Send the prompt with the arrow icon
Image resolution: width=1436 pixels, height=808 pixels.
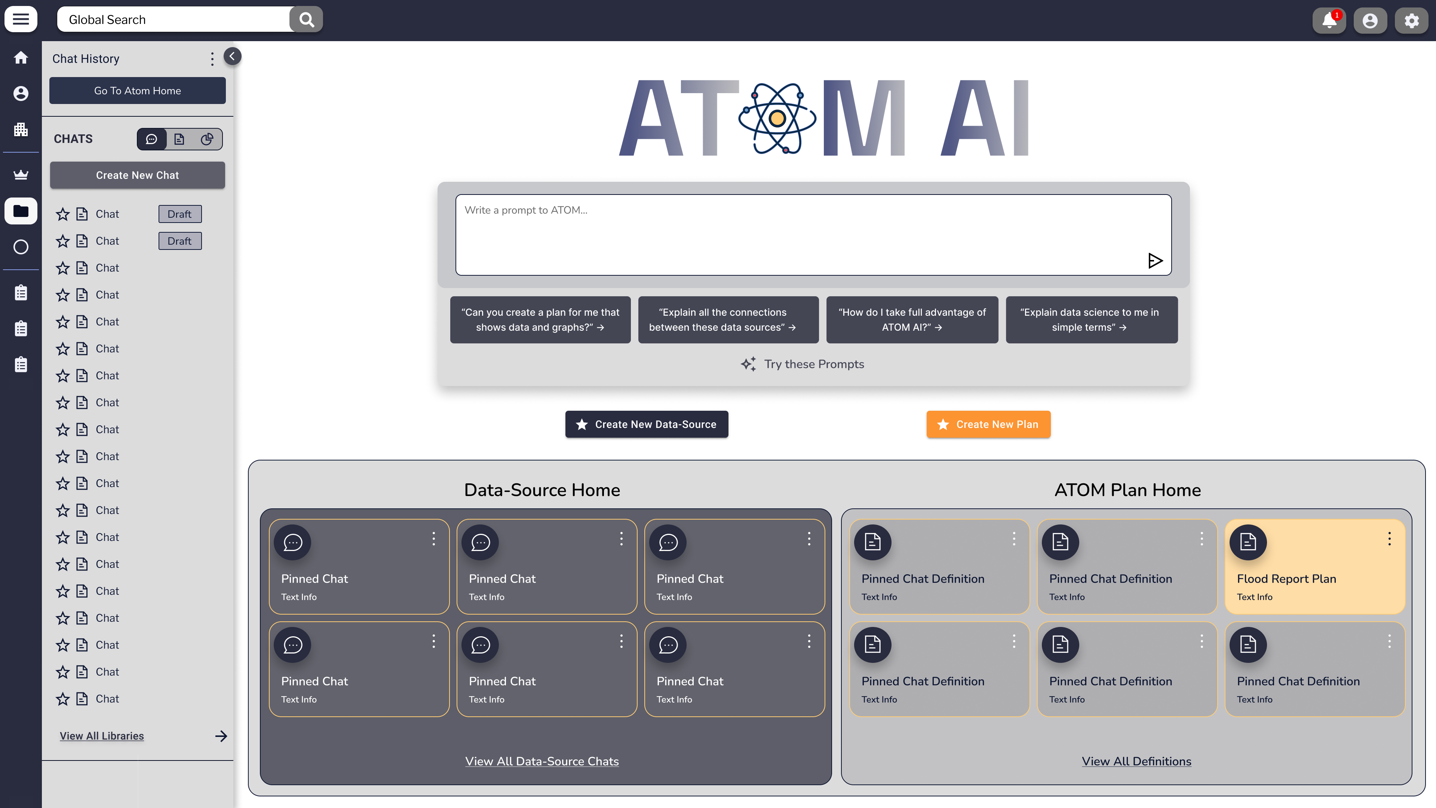pyautogui.click(x=1155, y=260)
